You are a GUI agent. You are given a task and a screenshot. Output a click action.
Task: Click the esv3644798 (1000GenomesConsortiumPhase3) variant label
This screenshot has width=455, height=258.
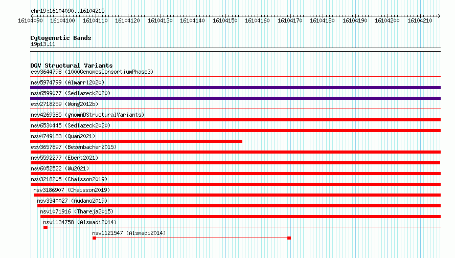(92, 72)
